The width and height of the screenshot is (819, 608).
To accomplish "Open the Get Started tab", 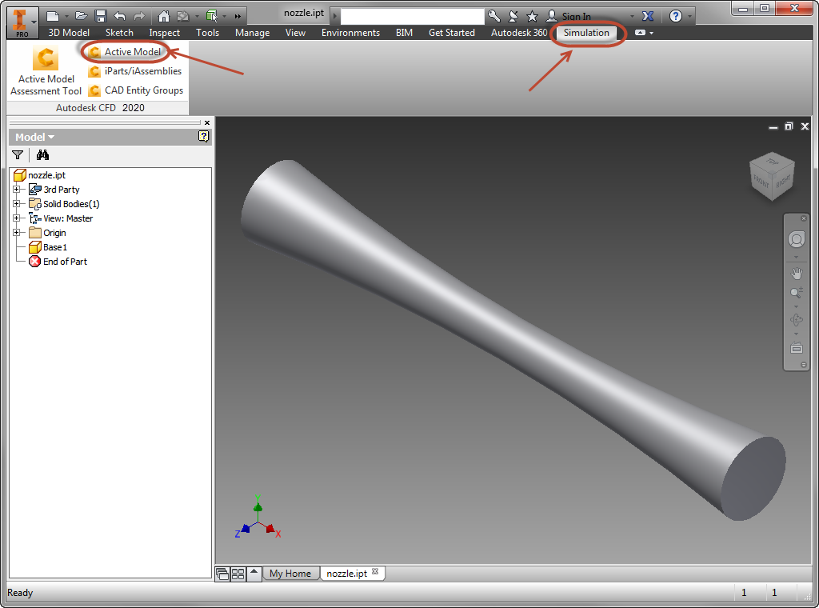I will pyautogui.click(x=452, y=32).
